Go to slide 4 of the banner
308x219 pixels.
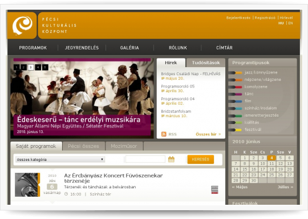click(38, 67)
